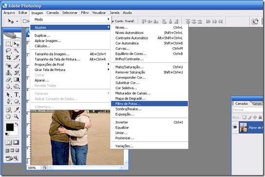Choose the Eyedropper tool
265x177 pixels.
click(x=17, y=110)
